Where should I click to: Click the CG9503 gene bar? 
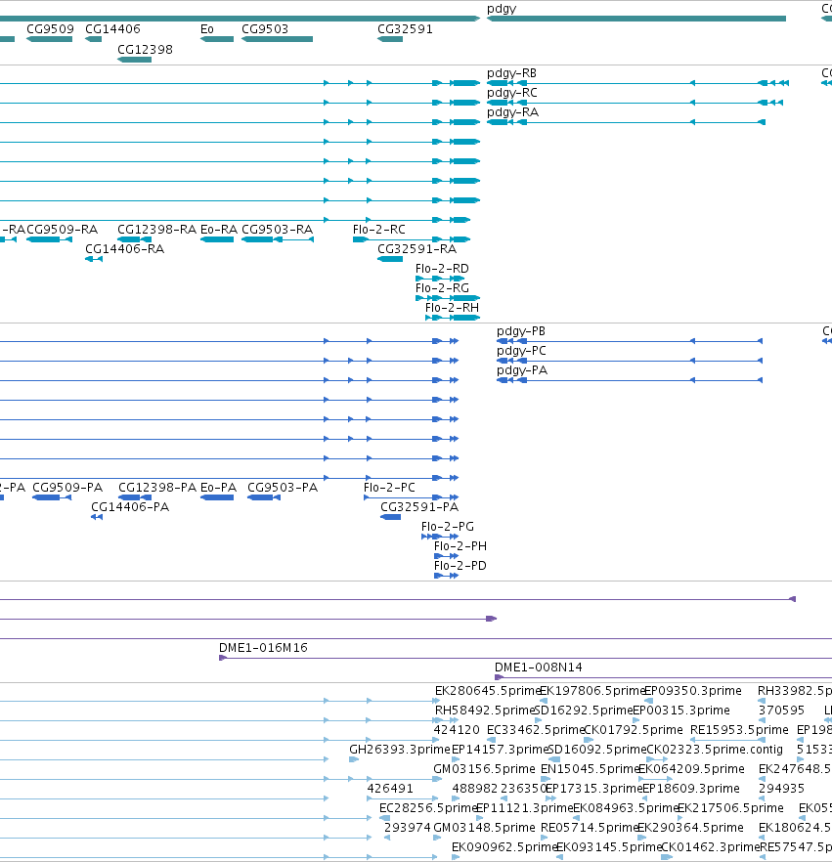click(x=277, y=39)
